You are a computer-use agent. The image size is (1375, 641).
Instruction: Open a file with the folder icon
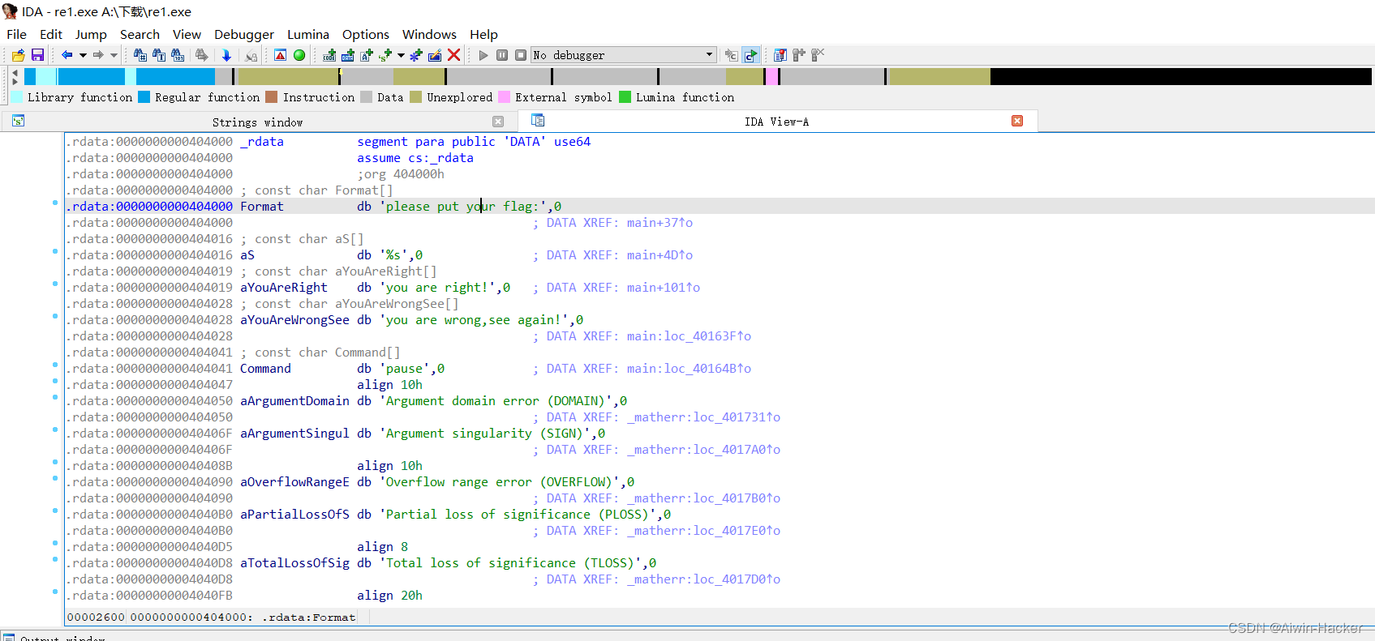pyautogui.click(x=18, y=55)
